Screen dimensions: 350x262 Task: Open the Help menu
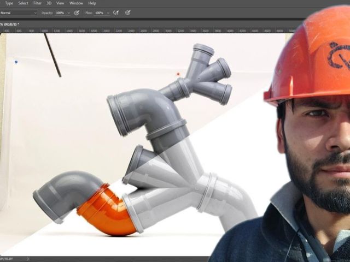[x=92, y=3]
